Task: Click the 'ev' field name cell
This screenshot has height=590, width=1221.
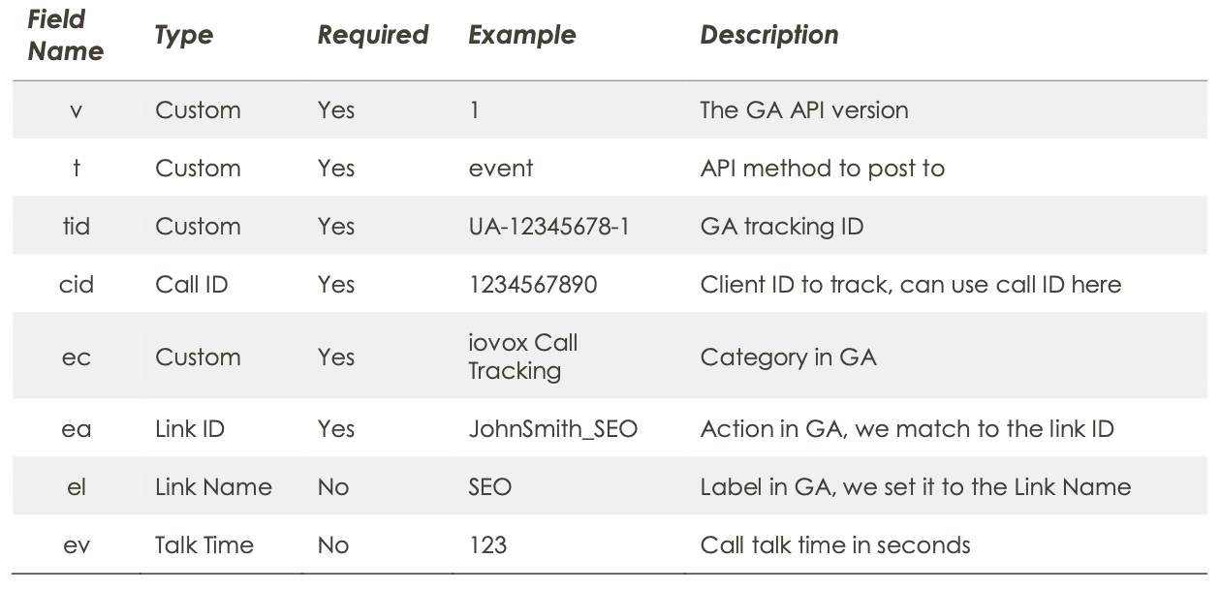Action: tap(77, 546)
